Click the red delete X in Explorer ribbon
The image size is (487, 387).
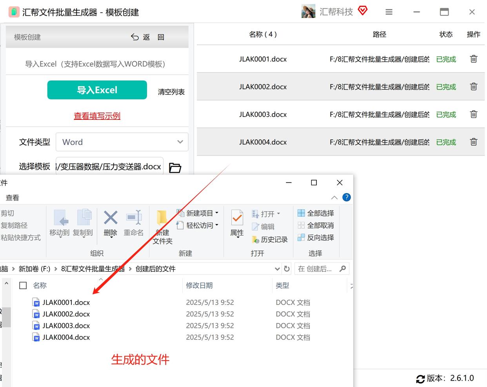(111, 217)
